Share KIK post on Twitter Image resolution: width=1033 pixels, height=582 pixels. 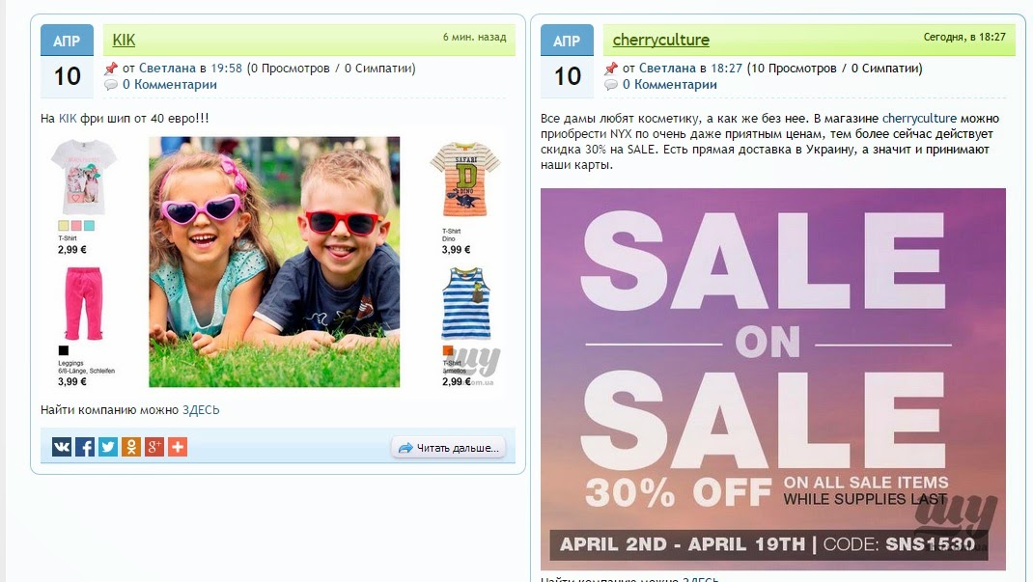pyautogui.click(x=108, y=447)
